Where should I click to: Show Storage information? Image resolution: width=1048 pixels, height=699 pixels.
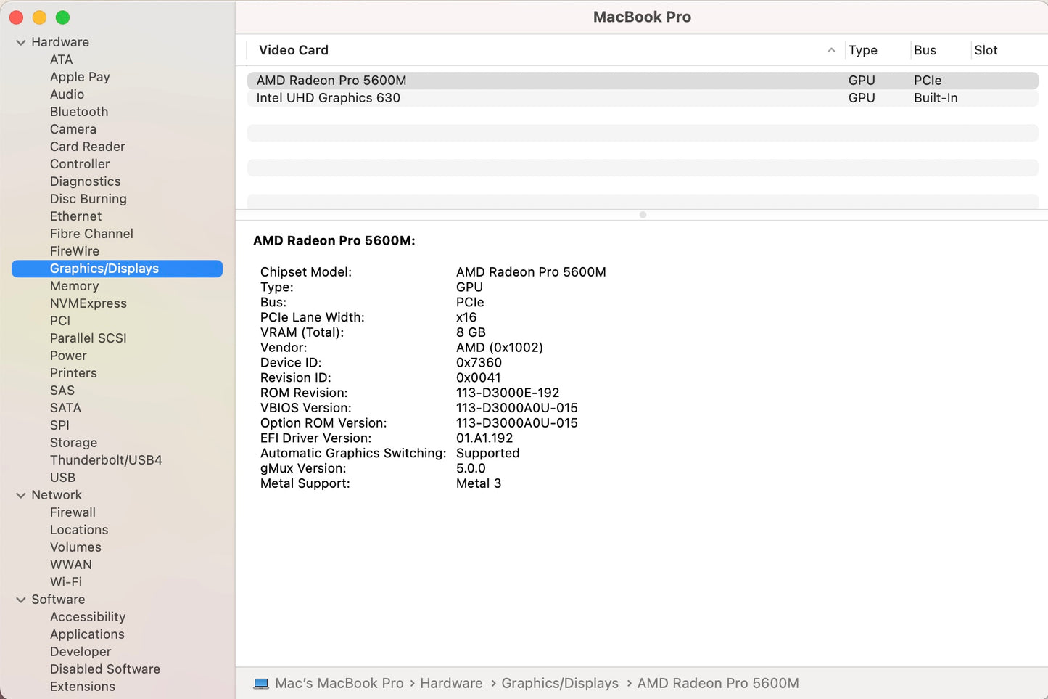coord(73,443)
